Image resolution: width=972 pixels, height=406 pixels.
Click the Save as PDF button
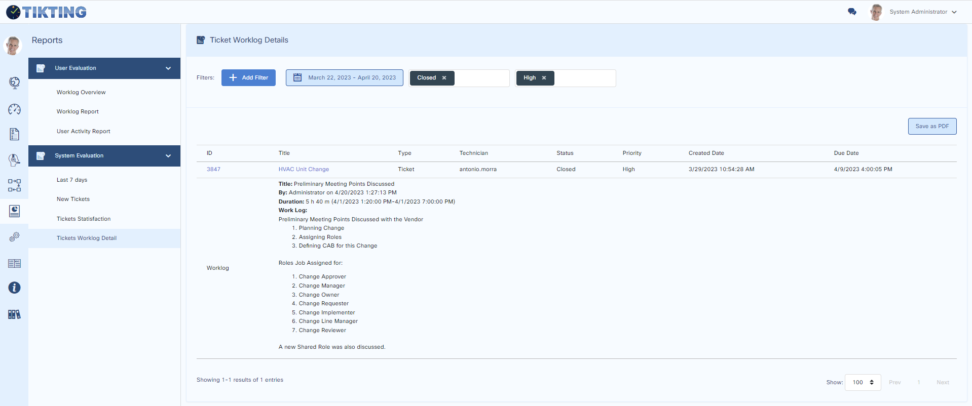pos(931,126)
